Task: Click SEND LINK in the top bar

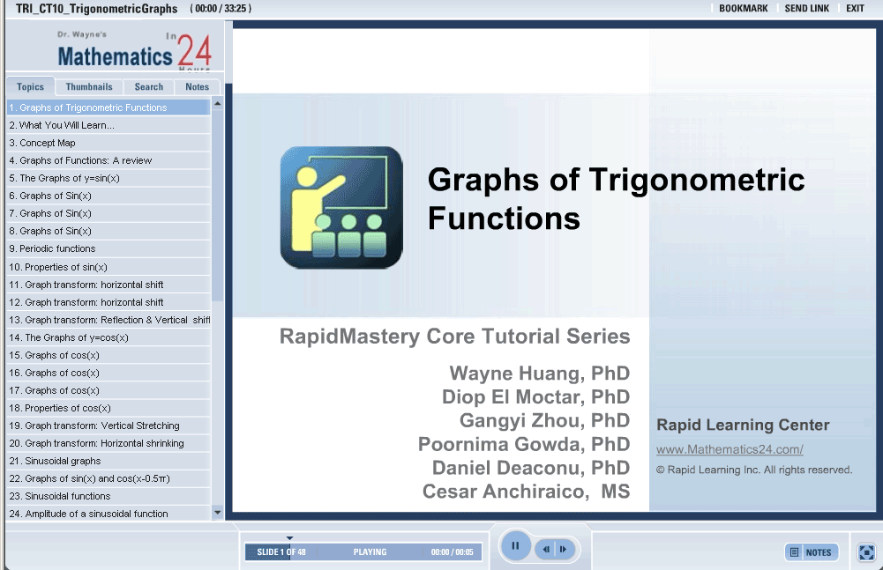Action: (x=807, y=9)
